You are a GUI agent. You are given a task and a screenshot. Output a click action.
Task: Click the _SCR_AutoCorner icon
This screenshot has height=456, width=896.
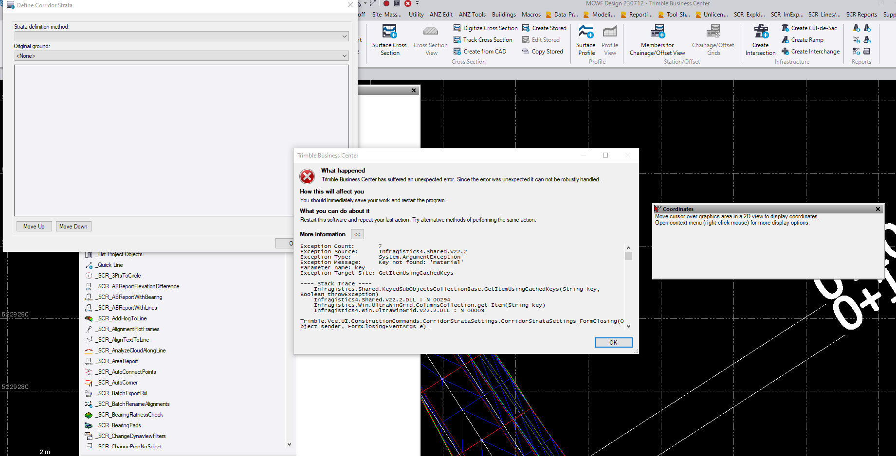pyautogui.click(x=89, y=383)
